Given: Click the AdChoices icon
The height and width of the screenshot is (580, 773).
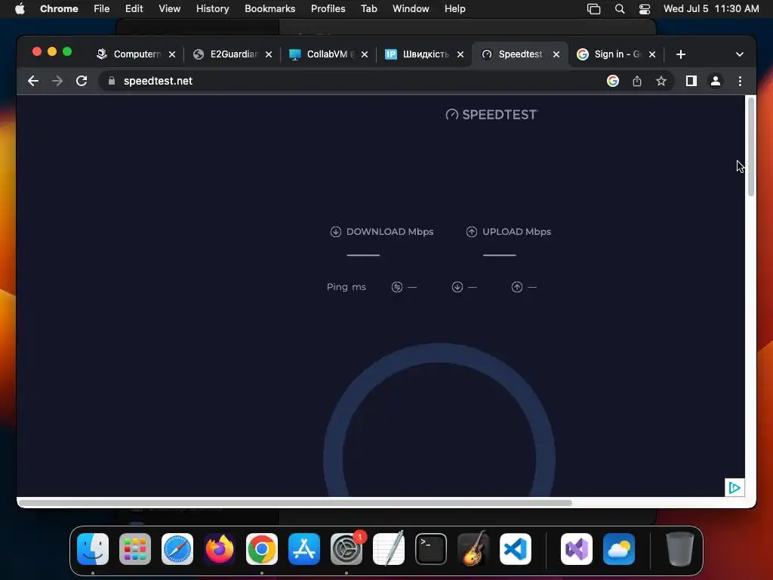Looking at the screenshot, I should click(735, 488).
